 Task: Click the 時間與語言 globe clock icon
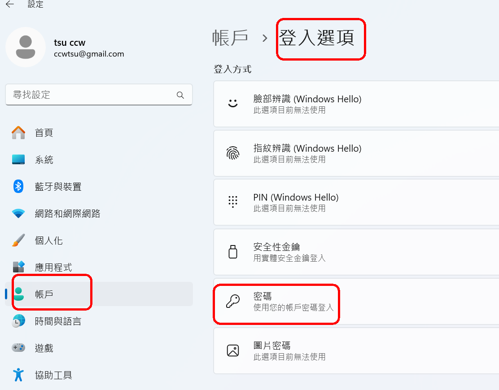tap(18, 321)
